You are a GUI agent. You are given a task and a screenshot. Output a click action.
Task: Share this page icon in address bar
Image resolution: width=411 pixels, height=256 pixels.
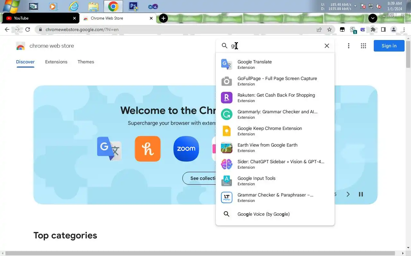(319, 29)
